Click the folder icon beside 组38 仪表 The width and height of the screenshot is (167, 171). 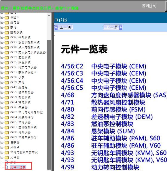click(7, 77)
